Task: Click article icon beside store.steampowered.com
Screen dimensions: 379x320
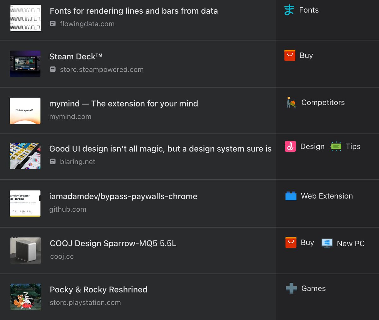Action: tap(53, 69)
